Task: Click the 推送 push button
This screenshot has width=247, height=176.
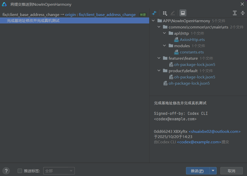Action: coord(197,171)
